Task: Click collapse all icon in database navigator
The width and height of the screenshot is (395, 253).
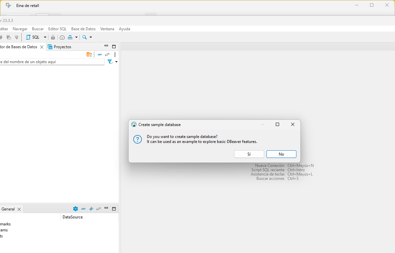Action: click(100, 55)
